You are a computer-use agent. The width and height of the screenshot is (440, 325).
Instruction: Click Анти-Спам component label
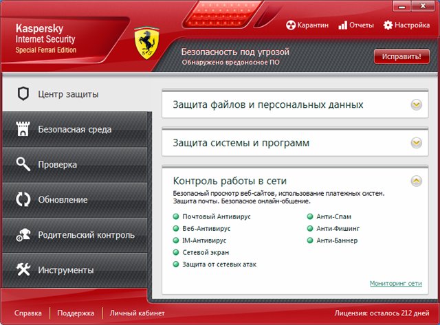333,216
